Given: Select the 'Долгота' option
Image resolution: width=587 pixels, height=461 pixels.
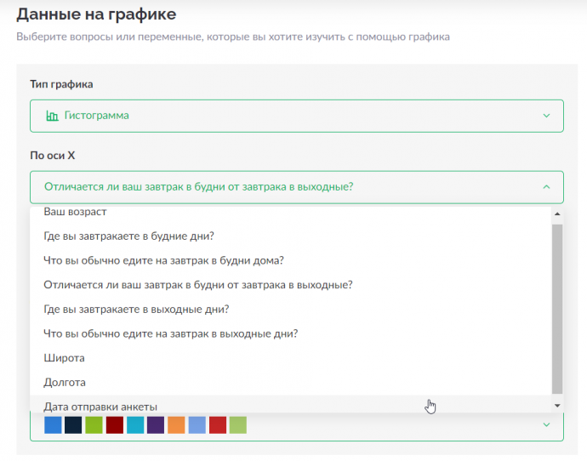Looking at the screenshot, I should [290, 383].
